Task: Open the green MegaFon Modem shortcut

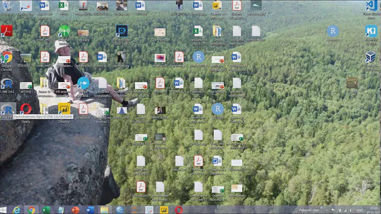Action: click(x=64, y=31)
